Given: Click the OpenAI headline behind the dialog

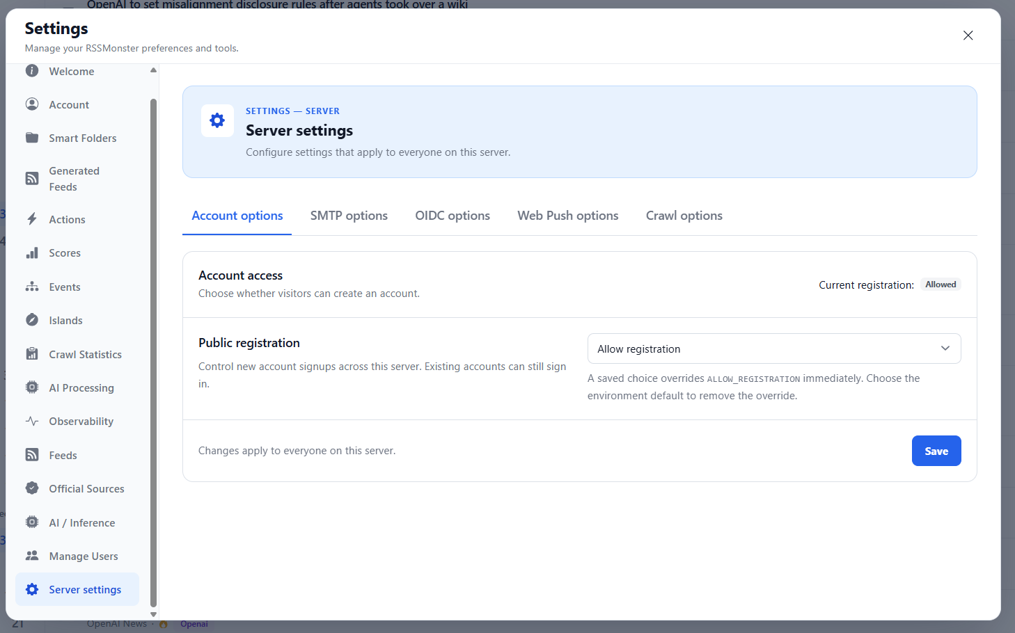Looking at the screenshot, I should (x=277, y=5).
